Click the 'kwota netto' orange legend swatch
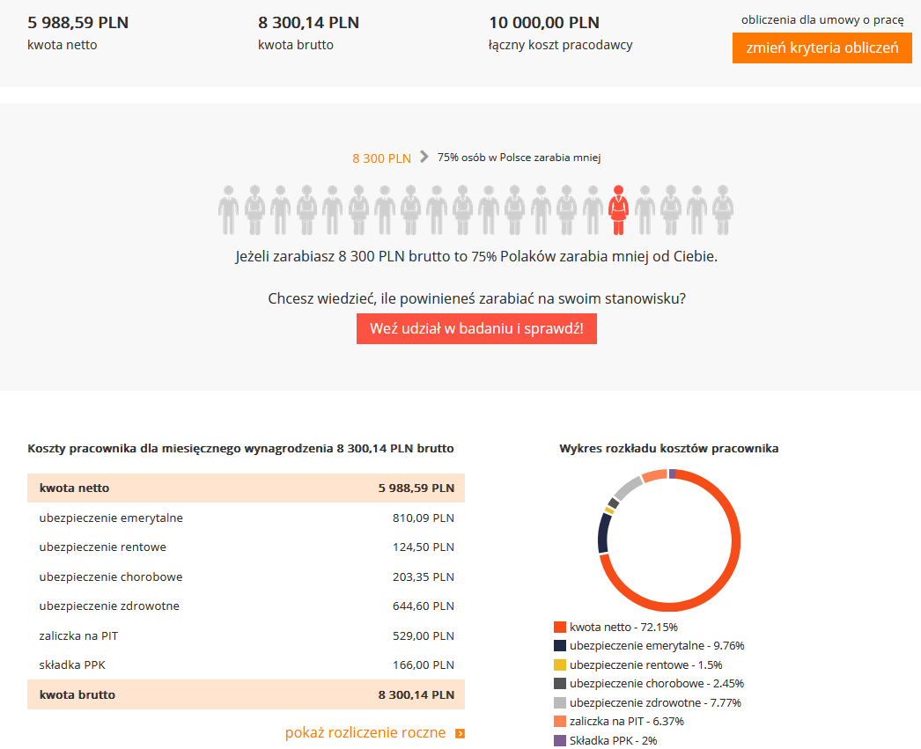 pos(560,627)
